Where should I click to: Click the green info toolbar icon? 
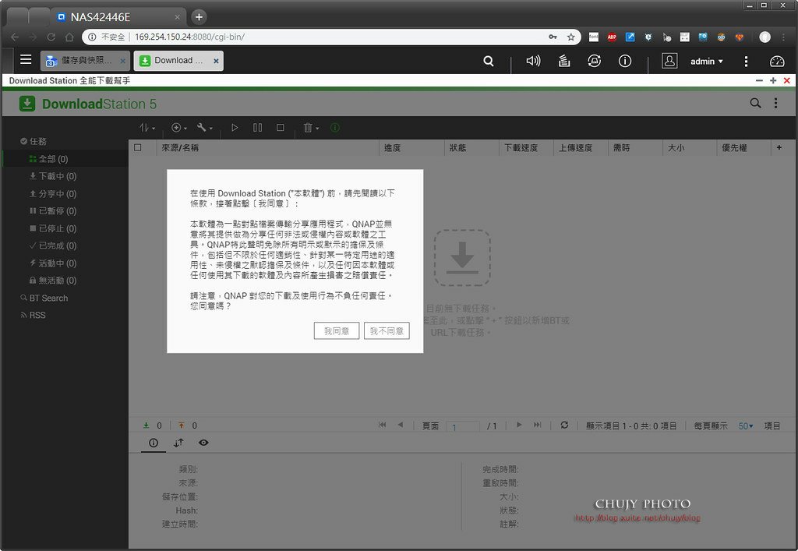[x=335, y=128]
